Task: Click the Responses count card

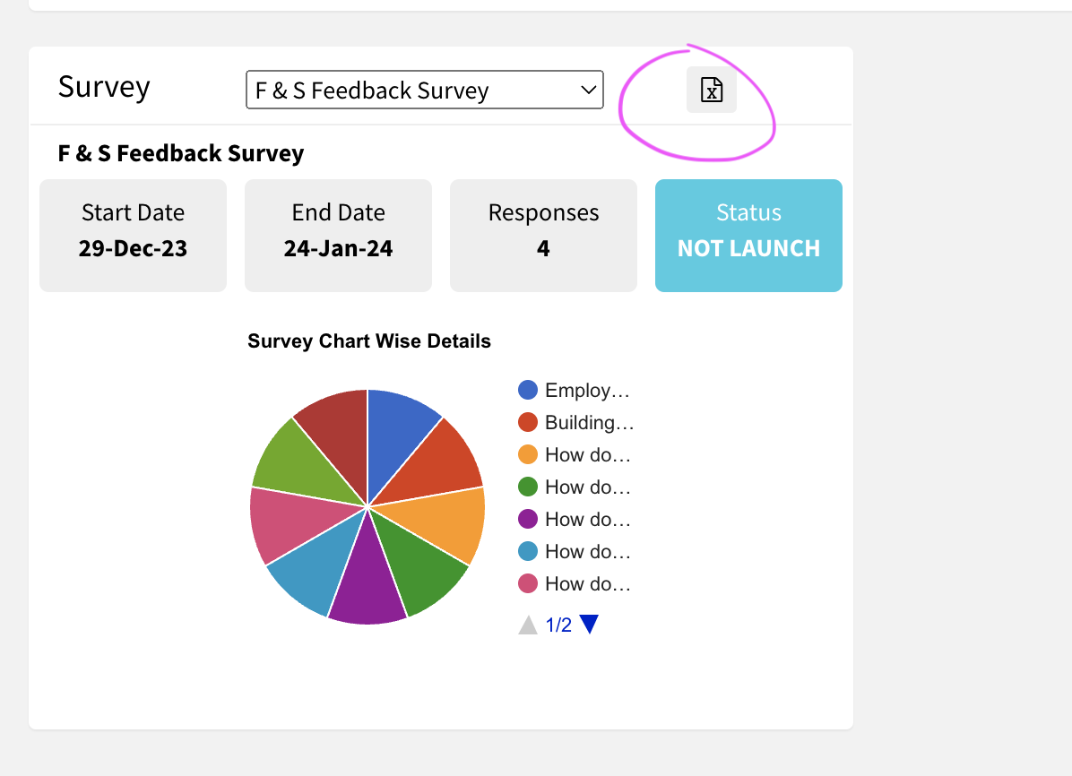Action: (x=543, y=236)
